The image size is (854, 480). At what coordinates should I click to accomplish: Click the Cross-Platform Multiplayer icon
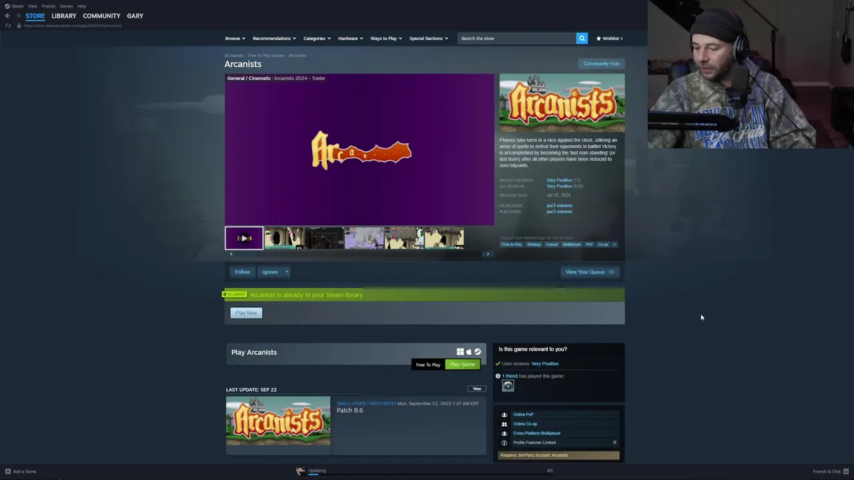(x=504, y=433)
